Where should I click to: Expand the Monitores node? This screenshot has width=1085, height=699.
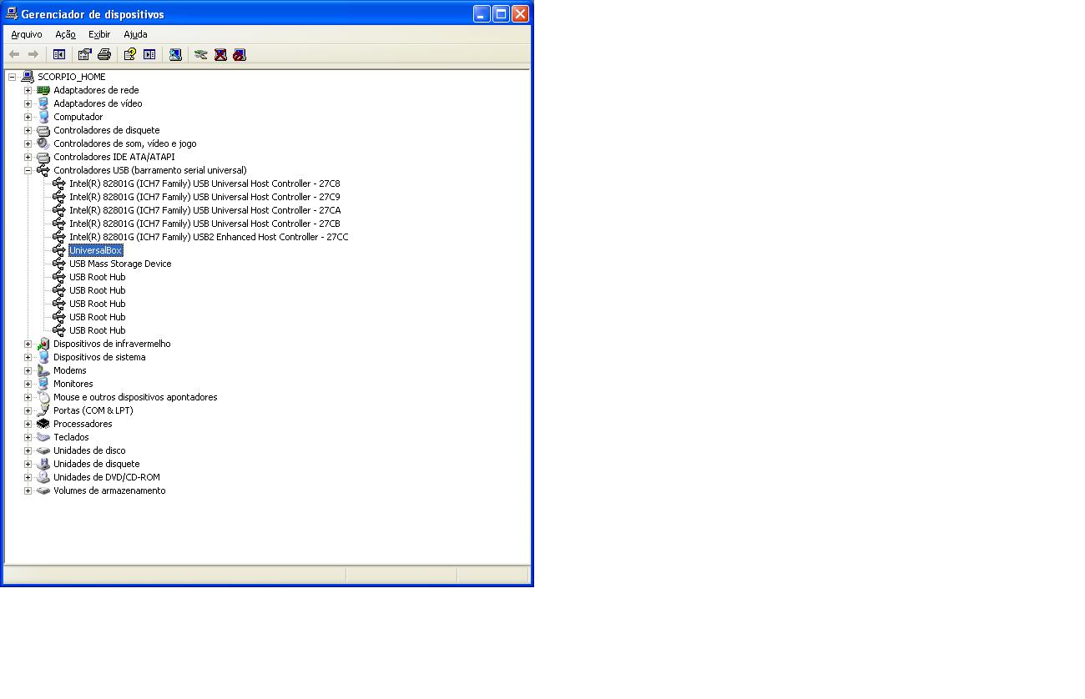click(x=28, y=384)
